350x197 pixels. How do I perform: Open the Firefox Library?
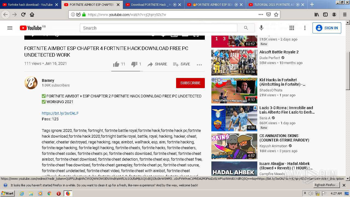[317, 15]
